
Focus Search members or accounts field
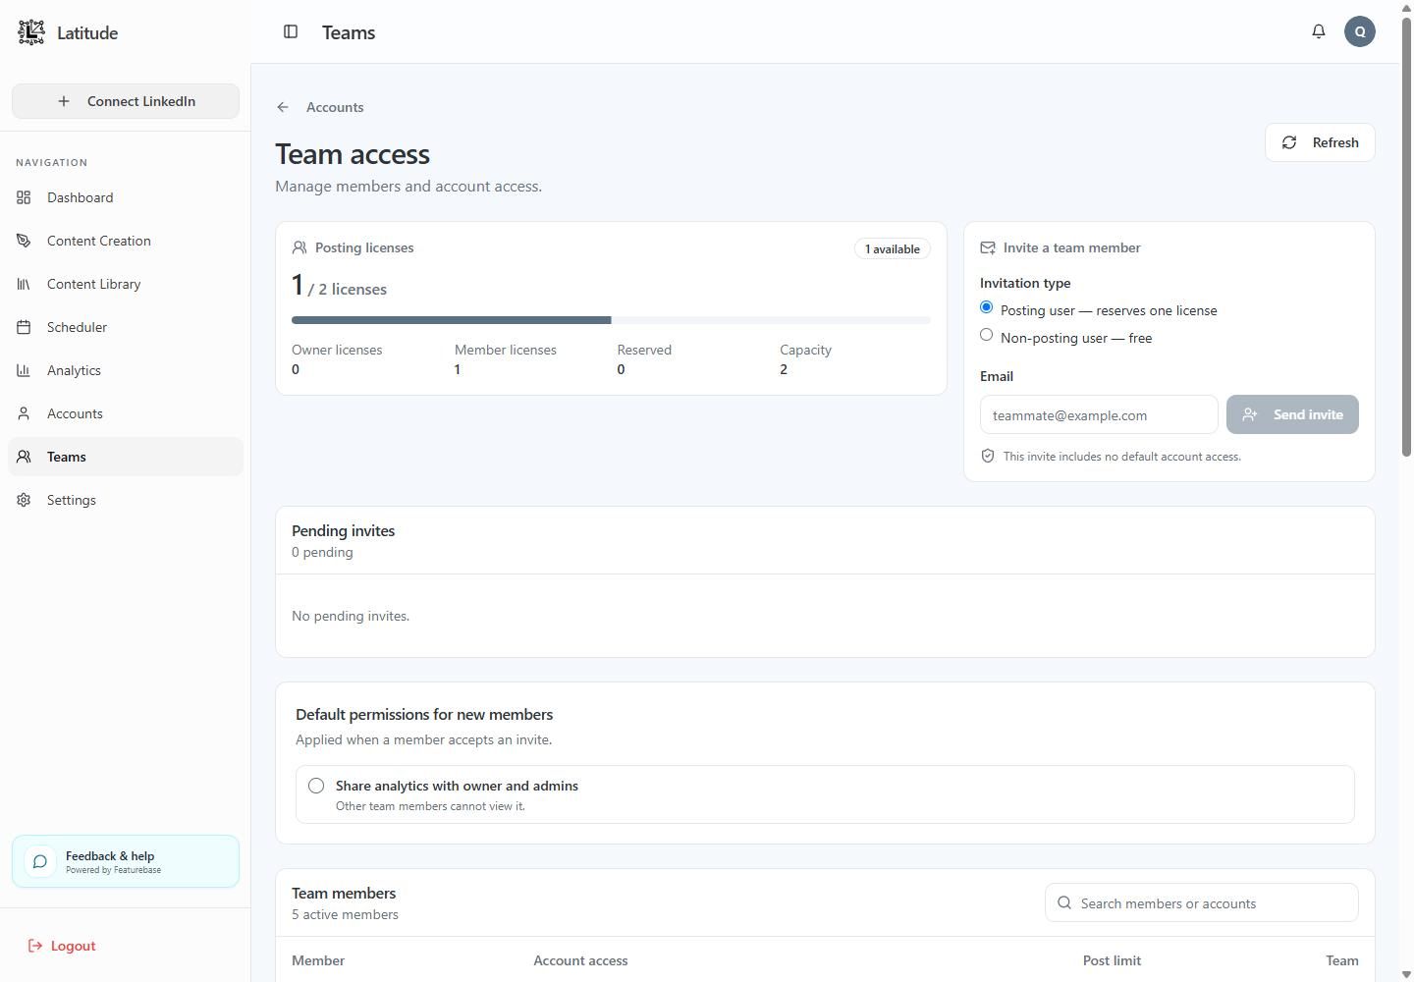[x=1202, y=902]
